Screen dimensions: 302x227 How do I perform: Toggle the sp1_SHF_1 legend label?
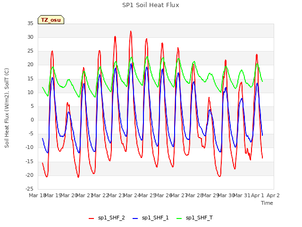point(155,218)
